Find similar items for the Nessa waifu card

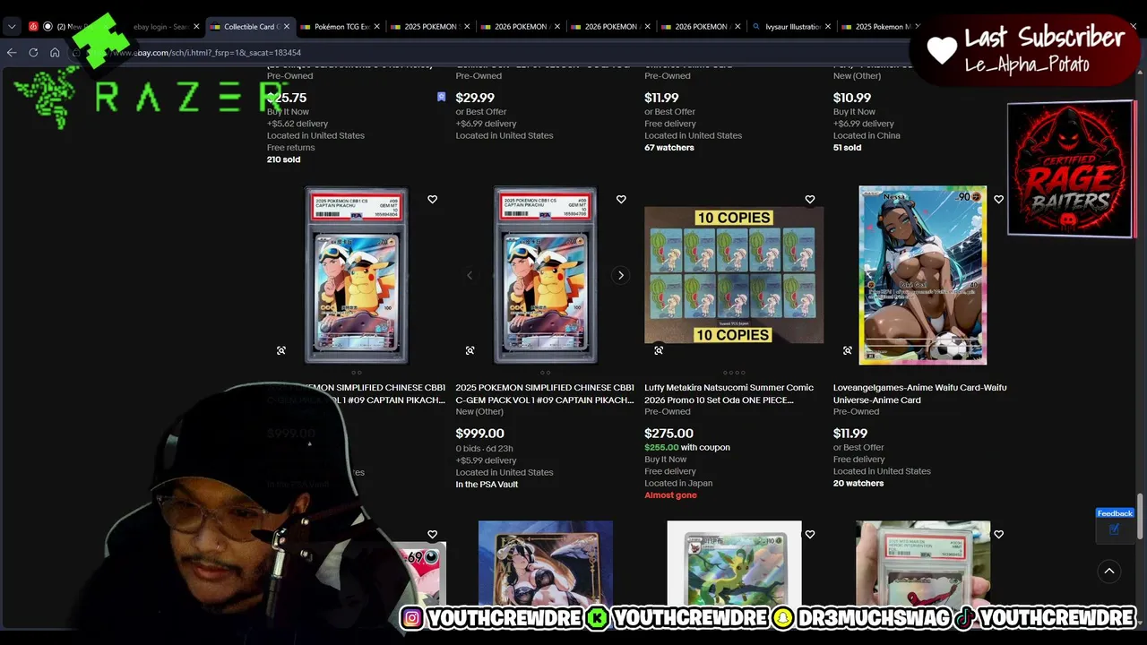point(848,350)
